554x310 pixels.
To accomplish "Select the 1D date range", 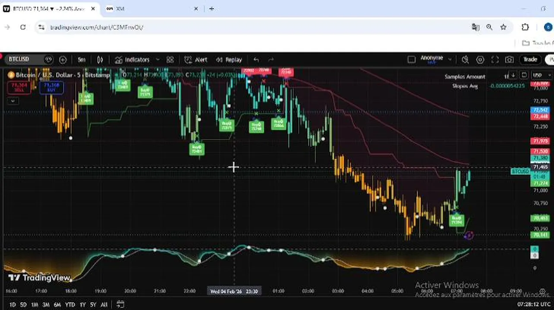I will click(x=13, y=305).
